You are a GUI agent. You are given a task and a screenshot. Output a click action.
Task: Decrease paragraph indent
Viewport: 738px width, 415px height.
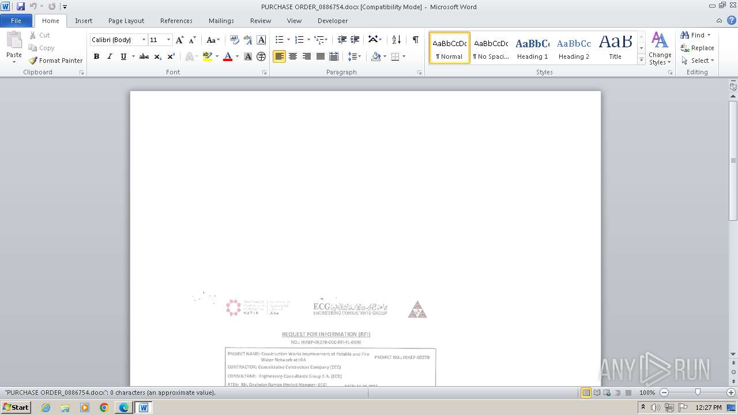(x=342, y=40)
